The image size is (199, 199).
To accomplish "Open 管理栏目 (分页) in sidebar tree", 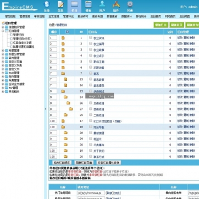I will 22,38.
